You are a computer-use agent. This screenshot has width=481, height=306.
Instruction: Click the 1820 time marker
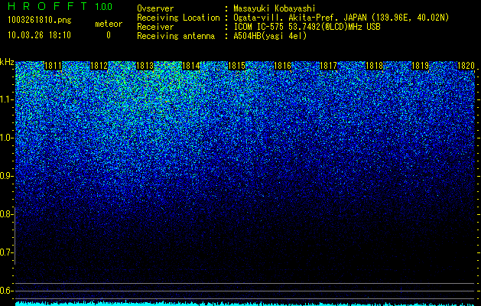pyautogui.click(x=466, y=66)
